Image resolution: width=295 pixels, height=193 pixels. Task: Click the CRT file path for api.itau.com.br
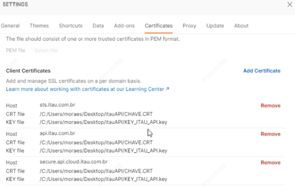(x=96, y=142)
